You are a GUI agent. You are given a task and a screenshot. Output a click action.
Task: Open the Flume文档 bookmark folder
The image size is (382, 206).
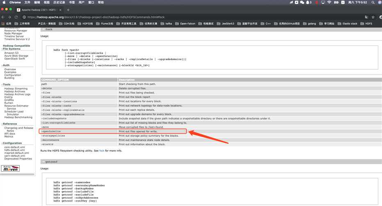click(104, 24)
